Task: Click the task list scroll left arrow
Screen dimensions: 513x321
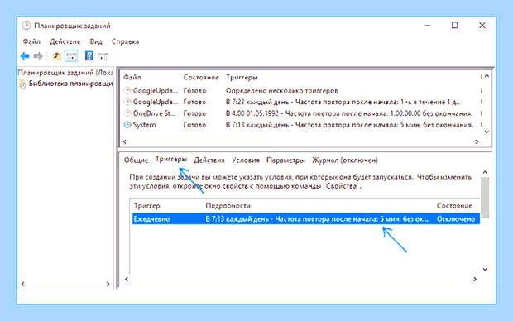Action: coord(125,141)
